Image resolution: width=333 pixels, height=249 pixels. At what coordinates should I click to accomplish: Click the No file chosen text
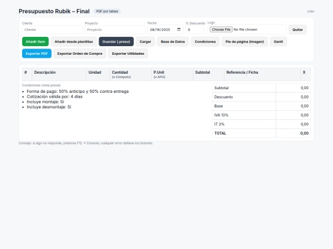(245, 30)
